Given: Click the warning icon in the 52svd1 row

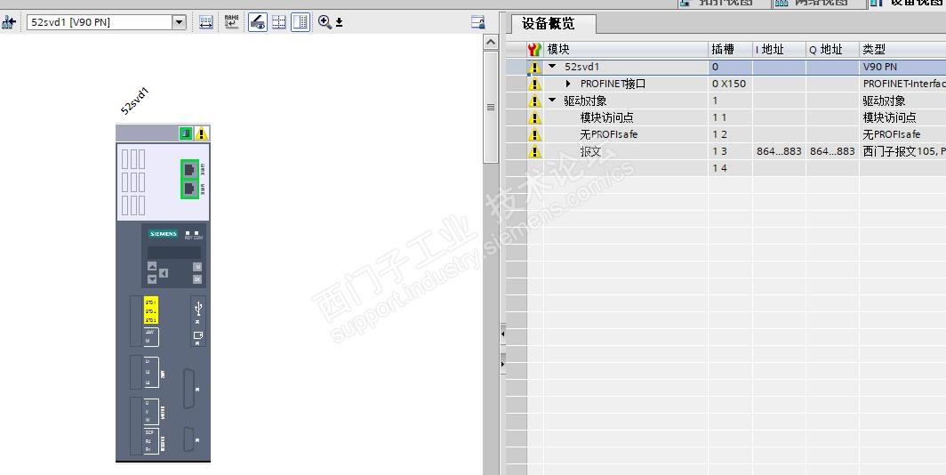Looking at the screenshot, I should coord(534,67).
